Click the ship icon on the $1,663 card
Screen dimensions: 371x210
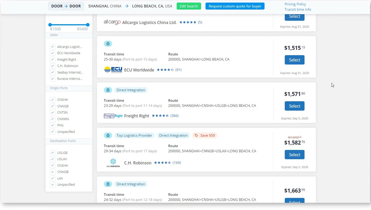(108, 184)
